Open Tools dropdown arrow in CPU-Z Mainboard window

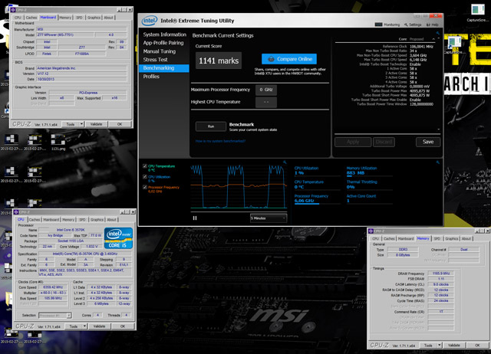[x=81, y=124]
